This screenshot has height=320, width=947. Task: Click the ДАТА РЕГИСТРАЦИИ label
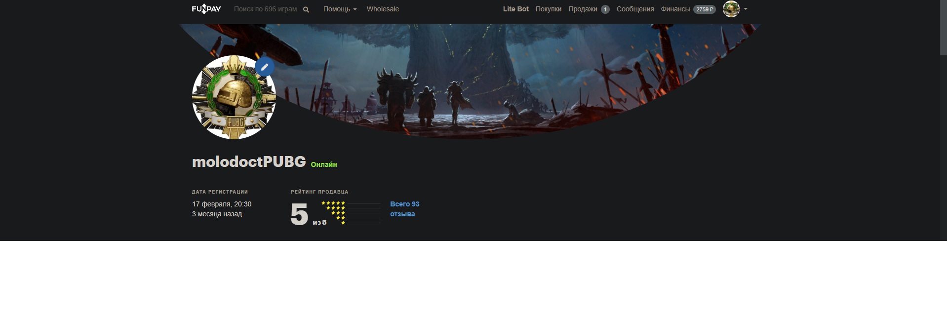point(220,192)
